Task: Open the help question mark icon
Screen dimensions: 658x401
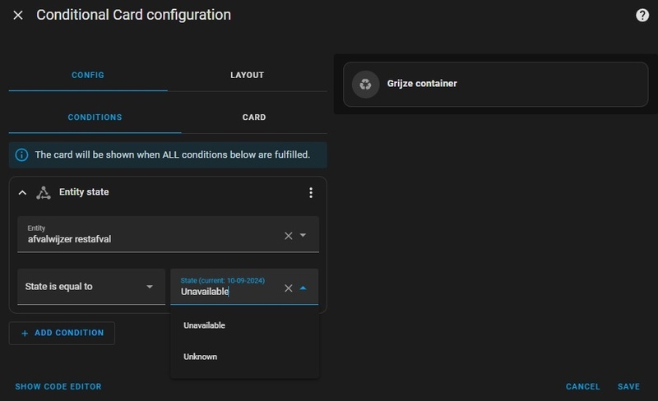Action: [x=642, y=16]
